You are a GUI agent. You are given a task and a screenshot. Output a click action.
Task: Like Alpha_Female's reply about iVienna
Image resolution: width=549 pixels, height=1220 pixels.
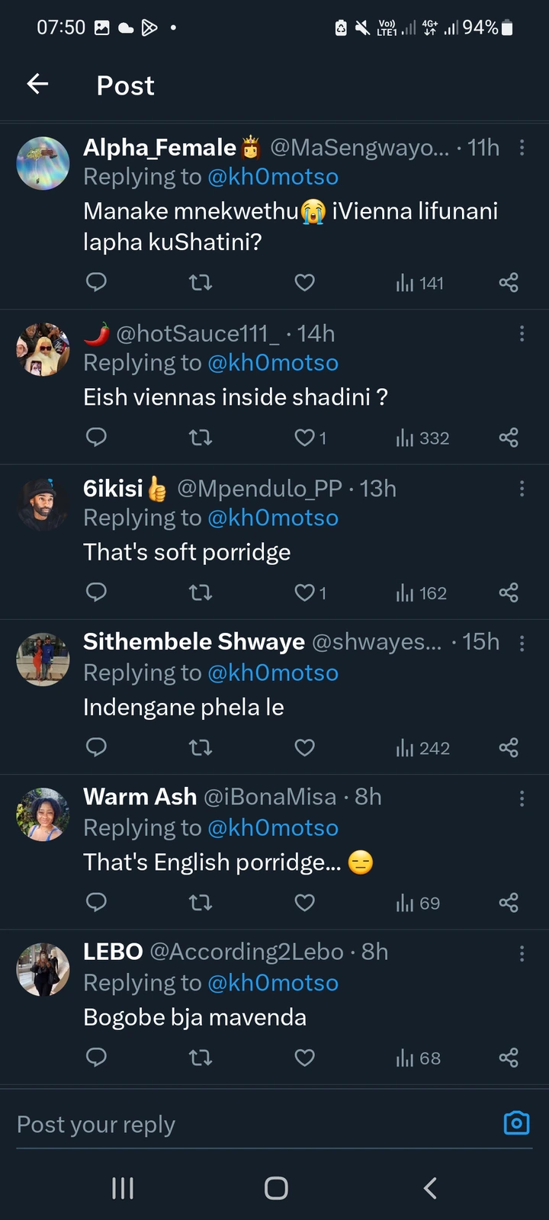304,283
